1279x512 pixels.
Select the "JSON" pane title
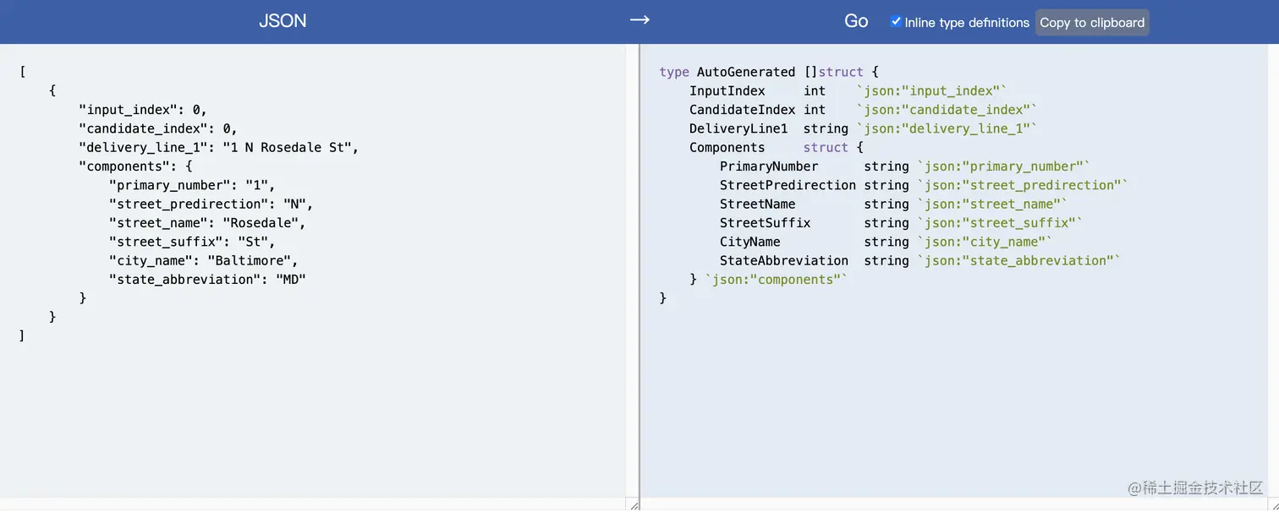tap(282, 20)
